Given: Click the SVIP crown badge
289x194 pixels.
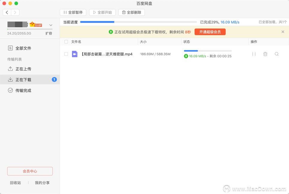Looking at the screenshot, I should [36, 24].
